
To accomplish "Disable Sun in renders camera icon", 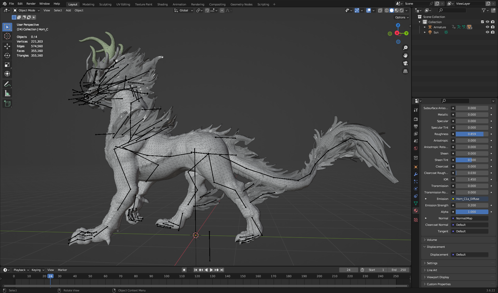I will coord(493,32).
